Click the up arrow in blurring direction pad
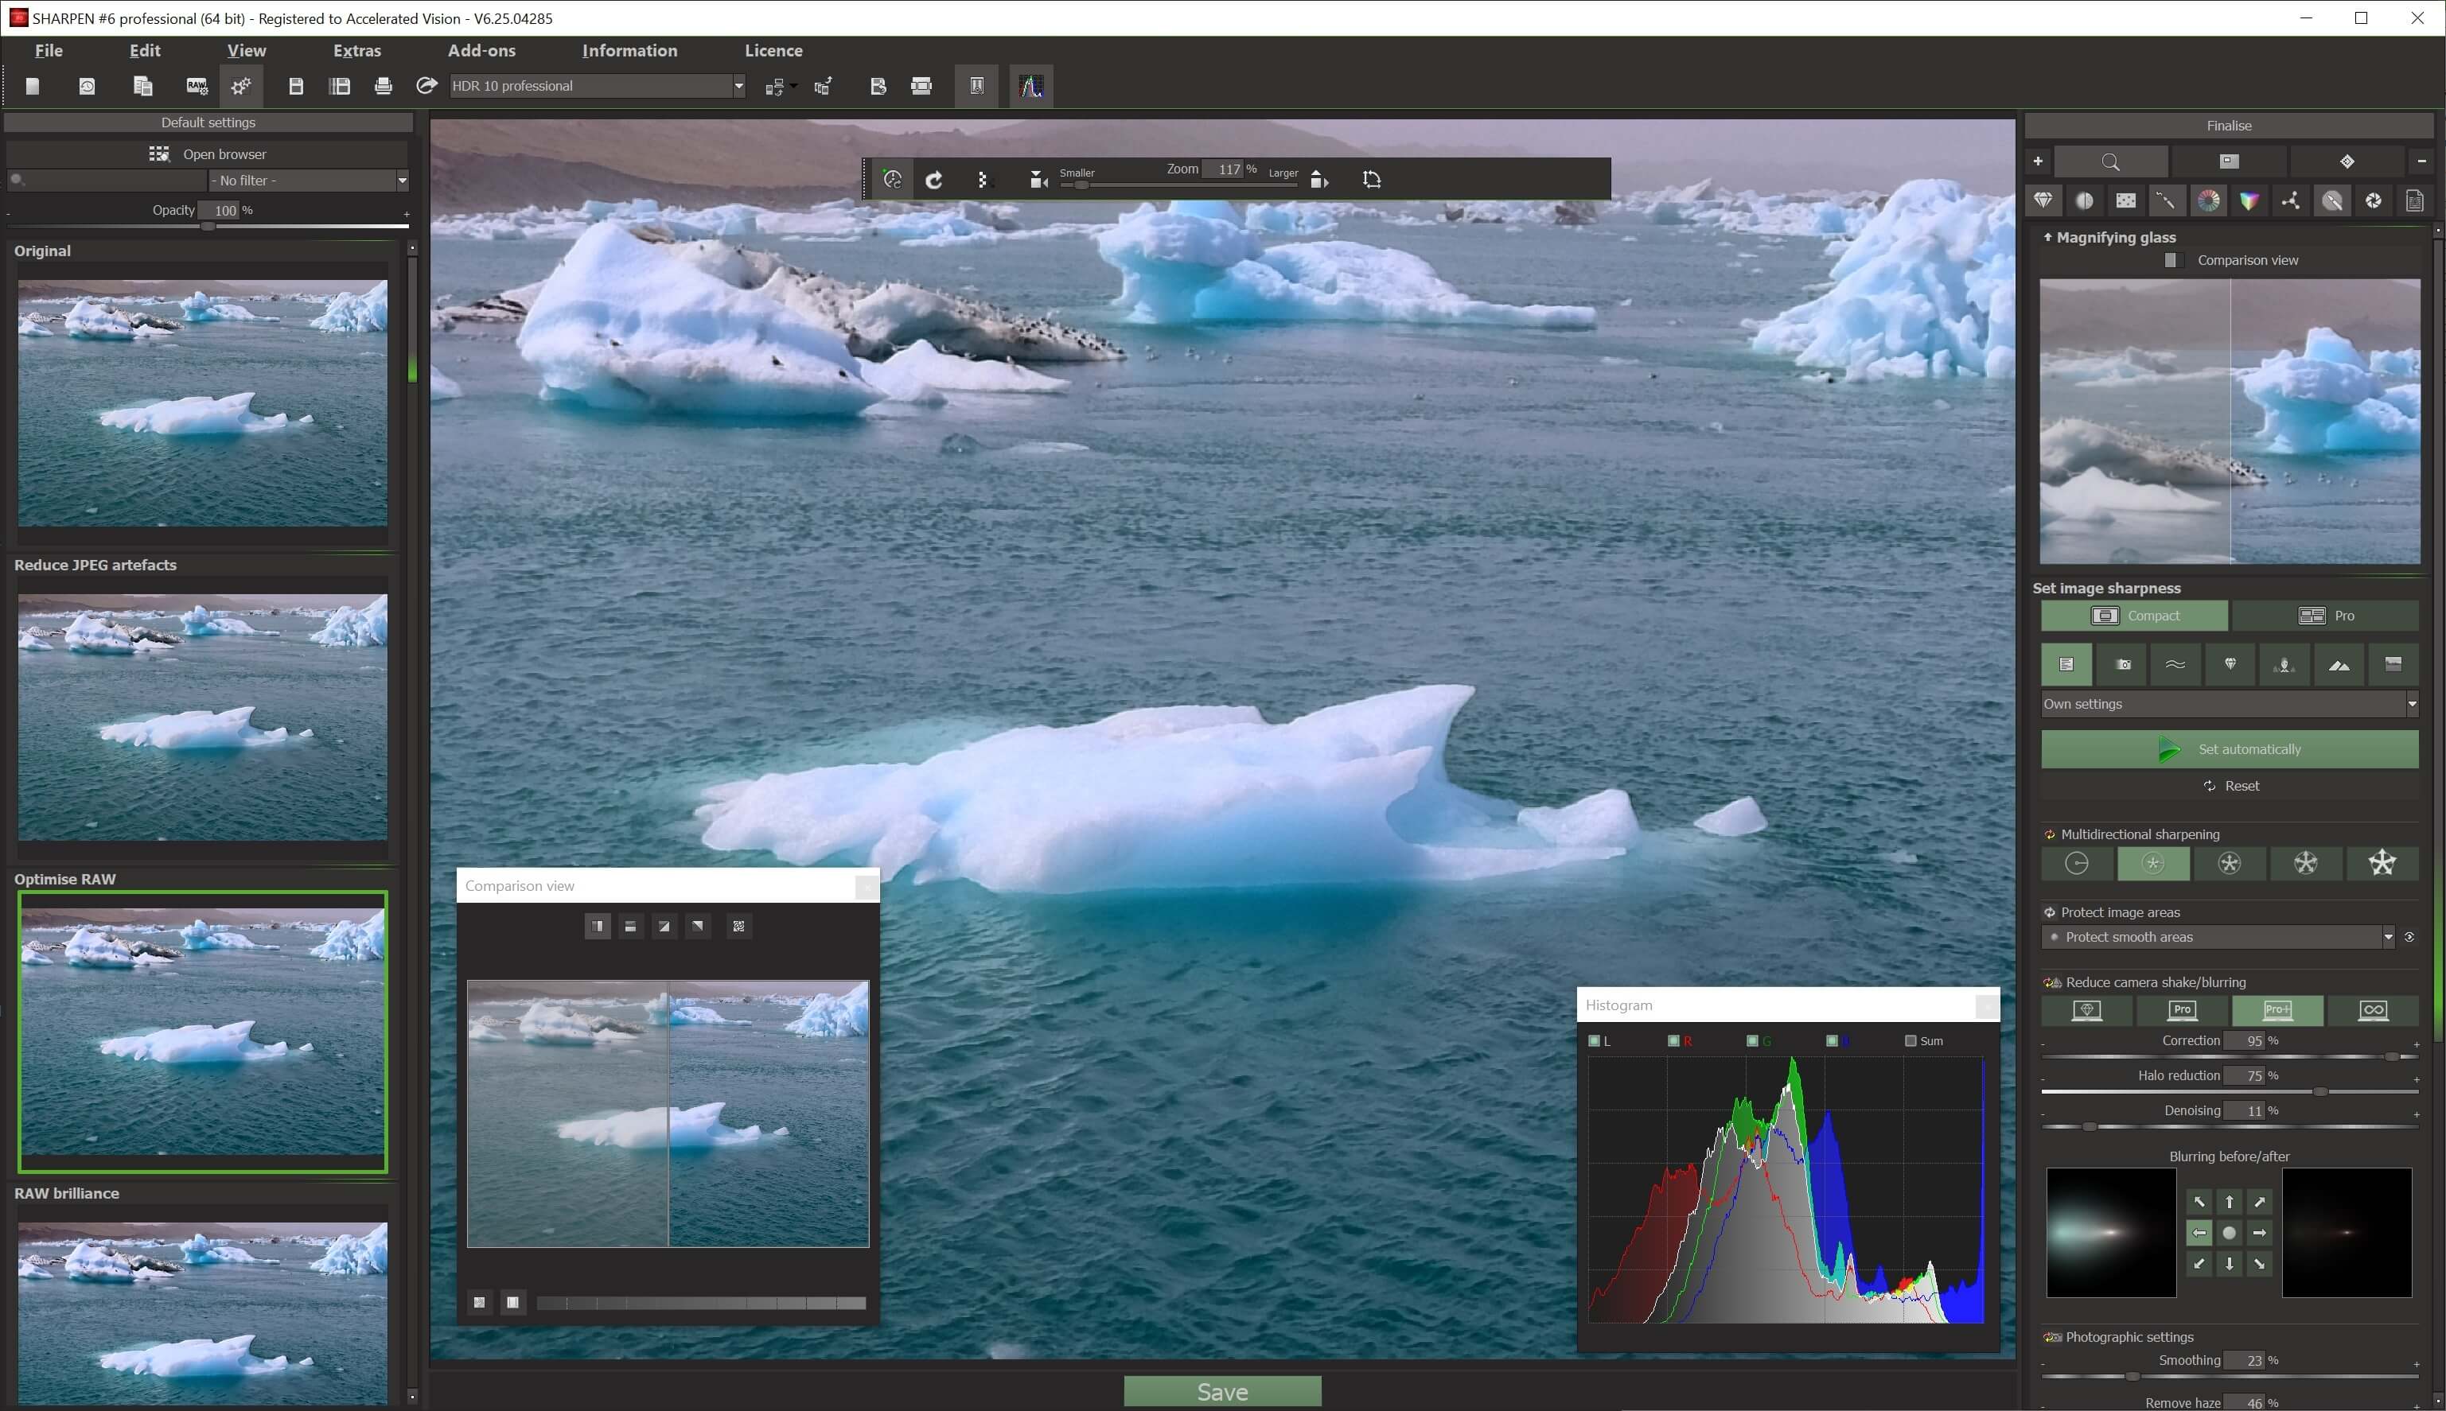The height and width of the screenshot is (1411, 2446). coord(2230,1202)
